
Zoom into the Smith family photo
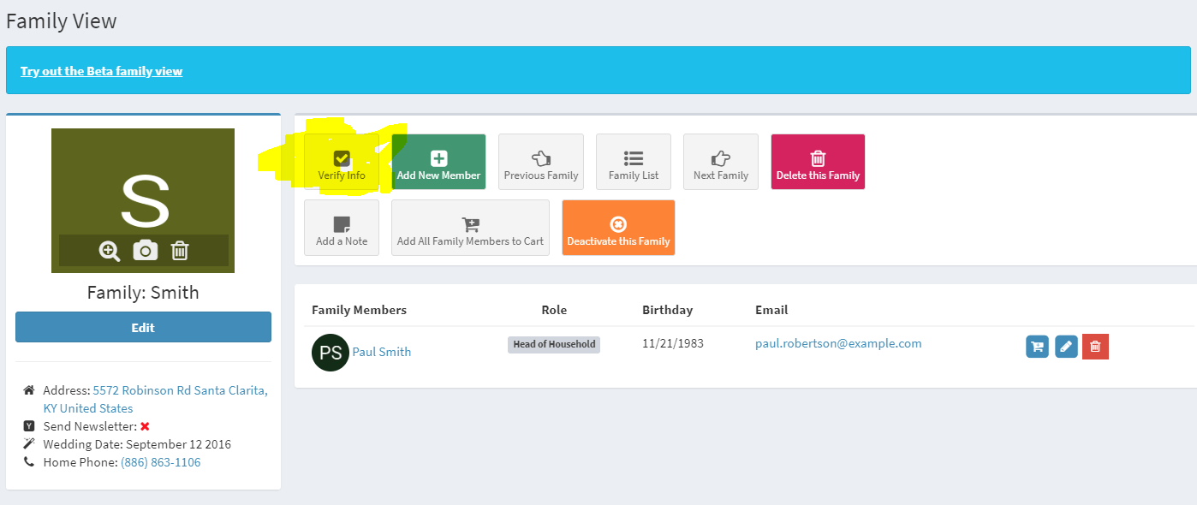[x=110, y=251]
